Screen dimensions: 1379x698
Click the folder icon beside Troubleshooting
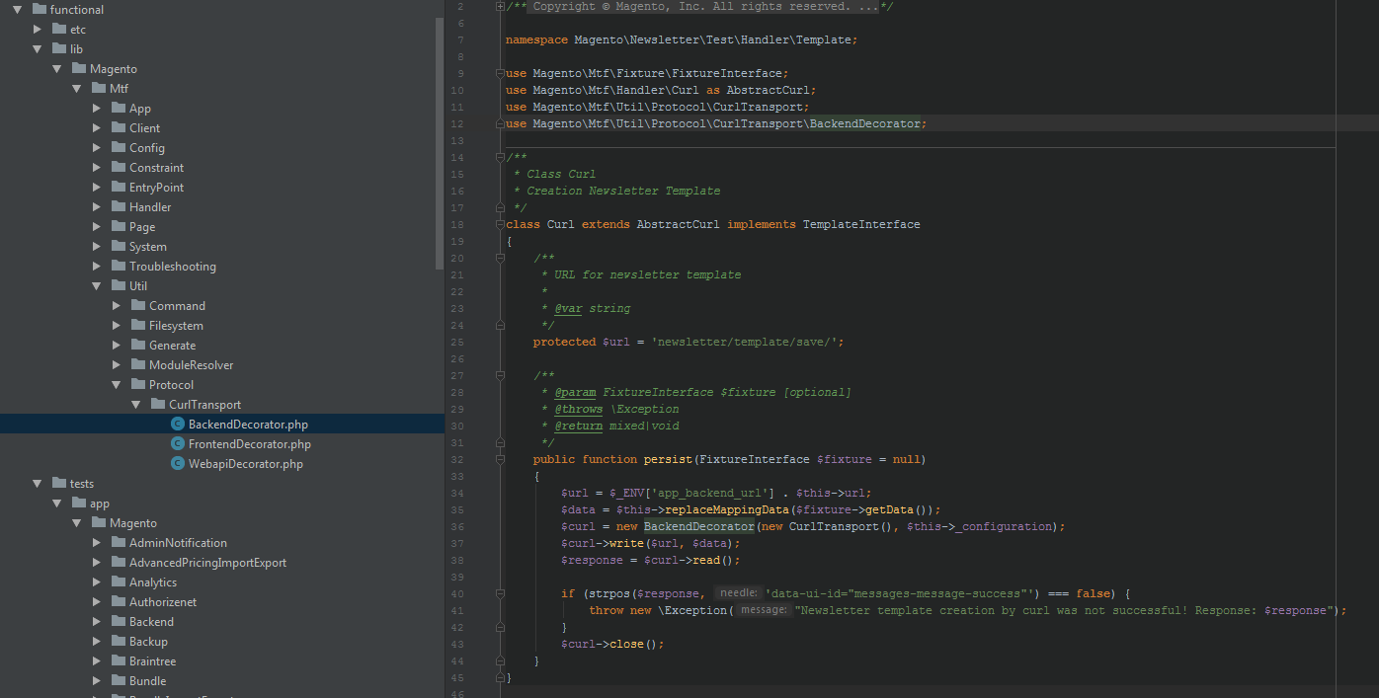tap(118, 267)
